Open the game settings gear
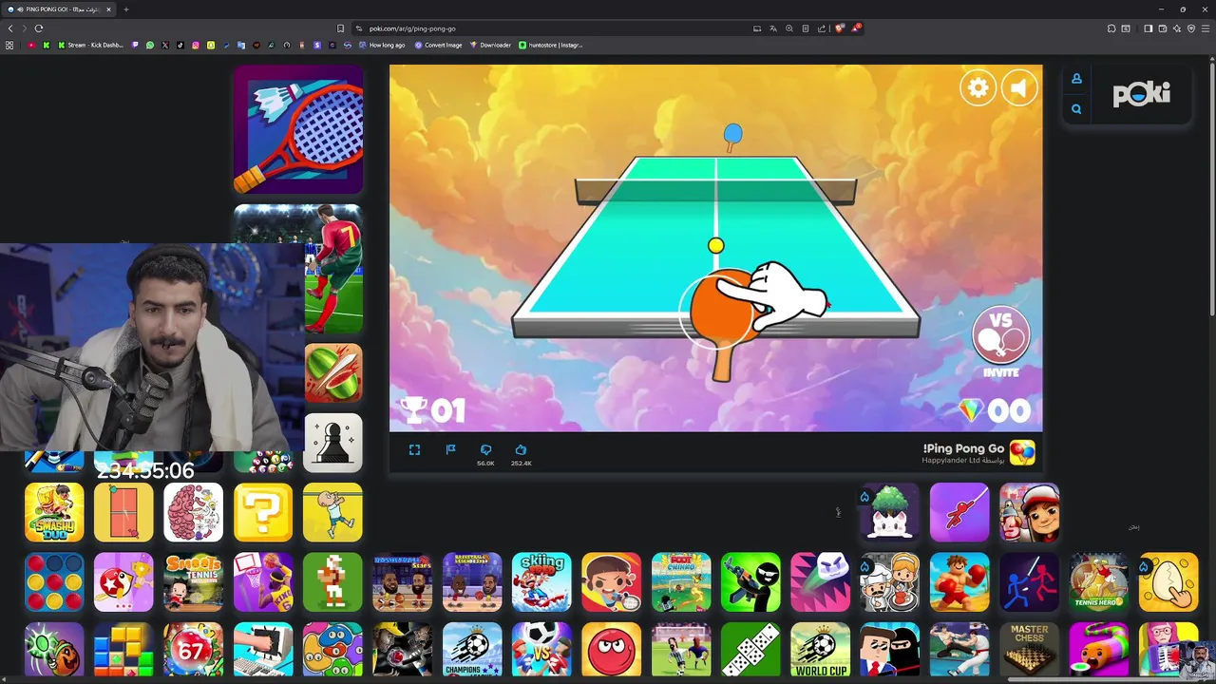This screenshot has width=1216, height=684. (x=978, y=88)
